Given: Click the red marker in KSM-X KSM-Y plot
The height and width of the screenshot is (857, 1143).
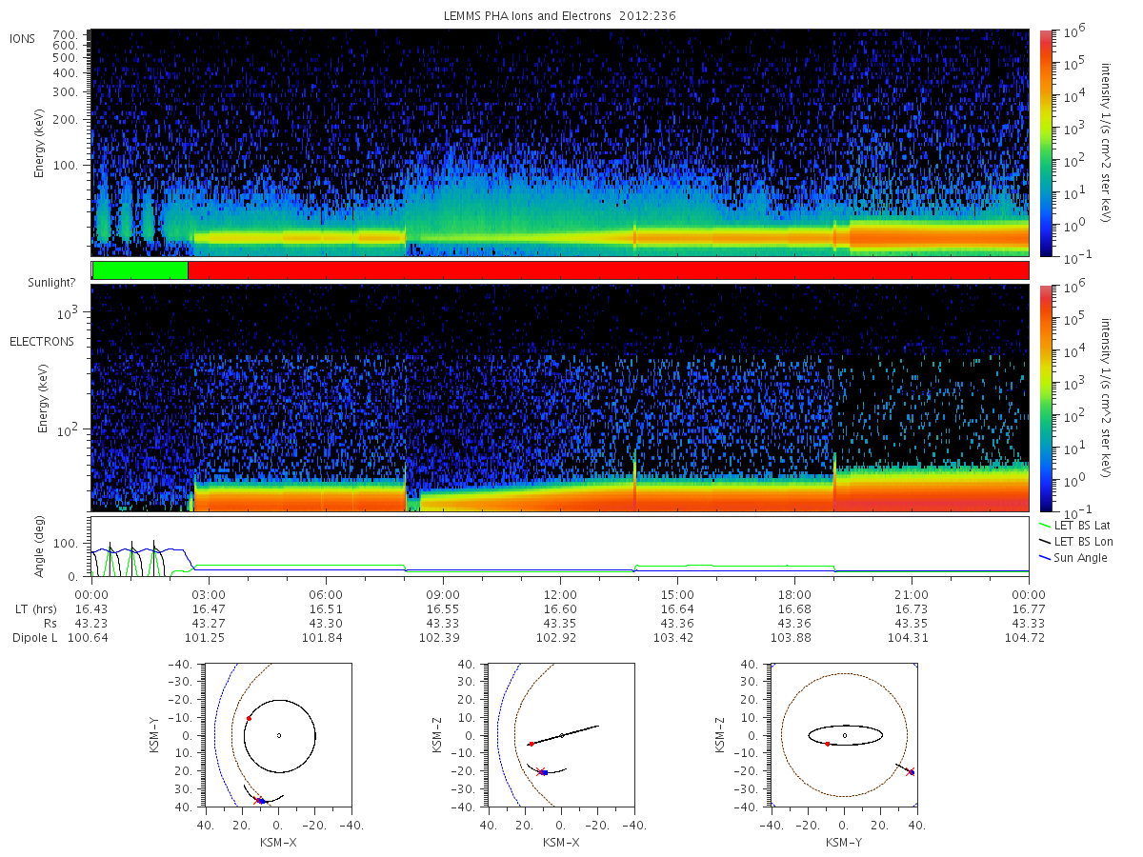Looking at the screenshot, I should click(249, 718).
